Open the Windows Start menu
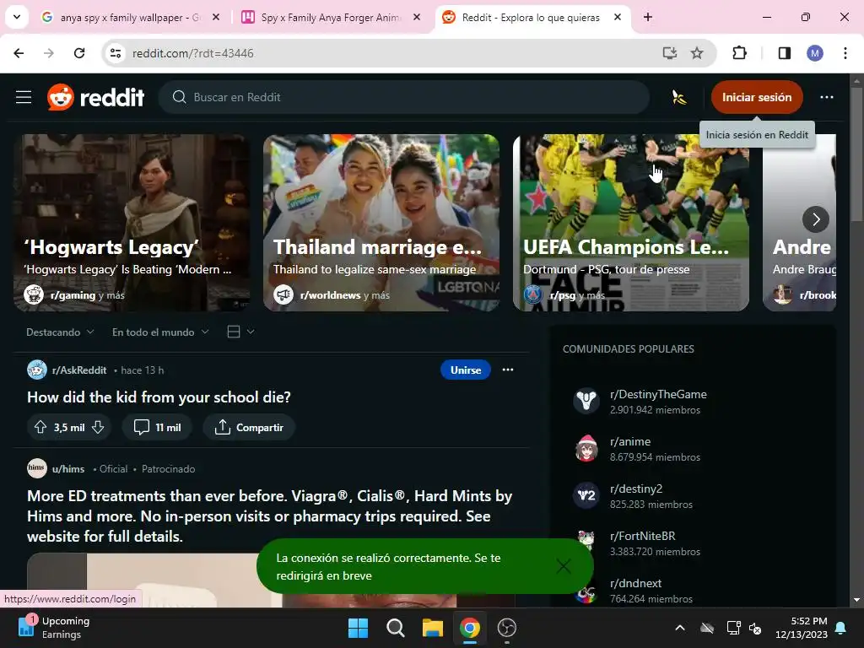The height and width of the screenshot is (648, 864). point(358,628)
